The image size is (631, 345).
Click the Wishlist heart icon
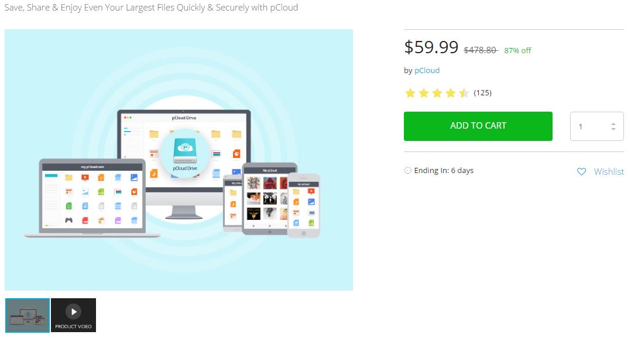(581, 171)
